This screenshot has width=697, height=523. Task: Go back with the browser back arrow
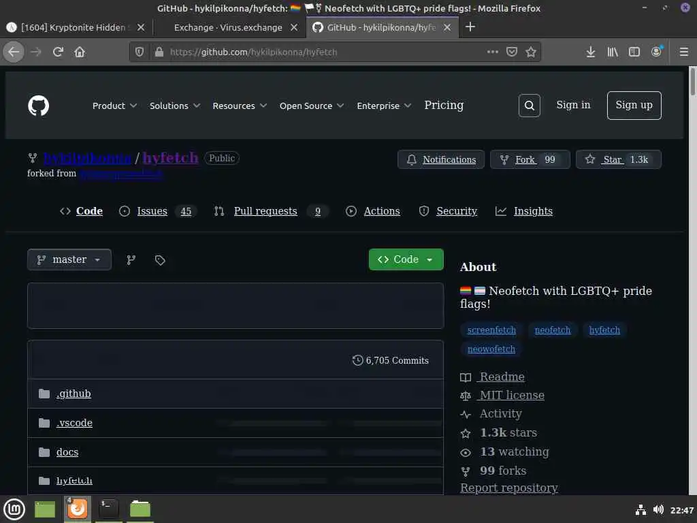(14, 52)
